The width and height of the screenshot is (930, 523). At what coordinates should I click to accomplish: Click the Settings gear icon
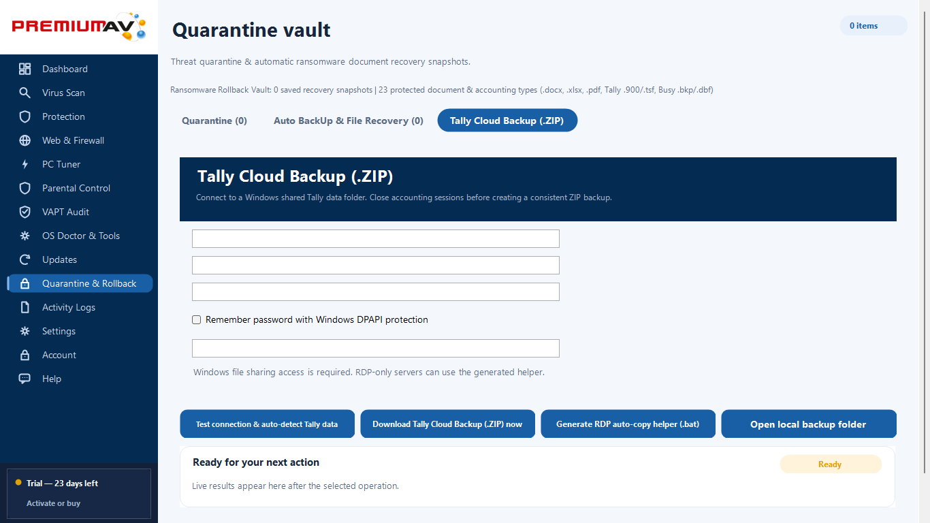pos(25,331)
